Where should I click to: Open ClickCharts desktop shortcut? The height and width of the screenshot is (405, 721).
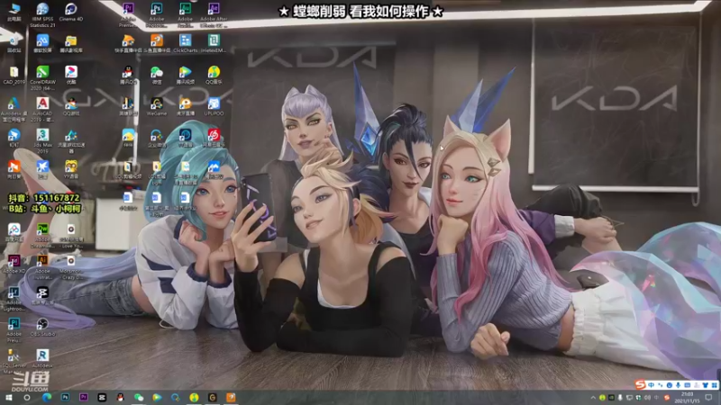[x=186, y=43]
